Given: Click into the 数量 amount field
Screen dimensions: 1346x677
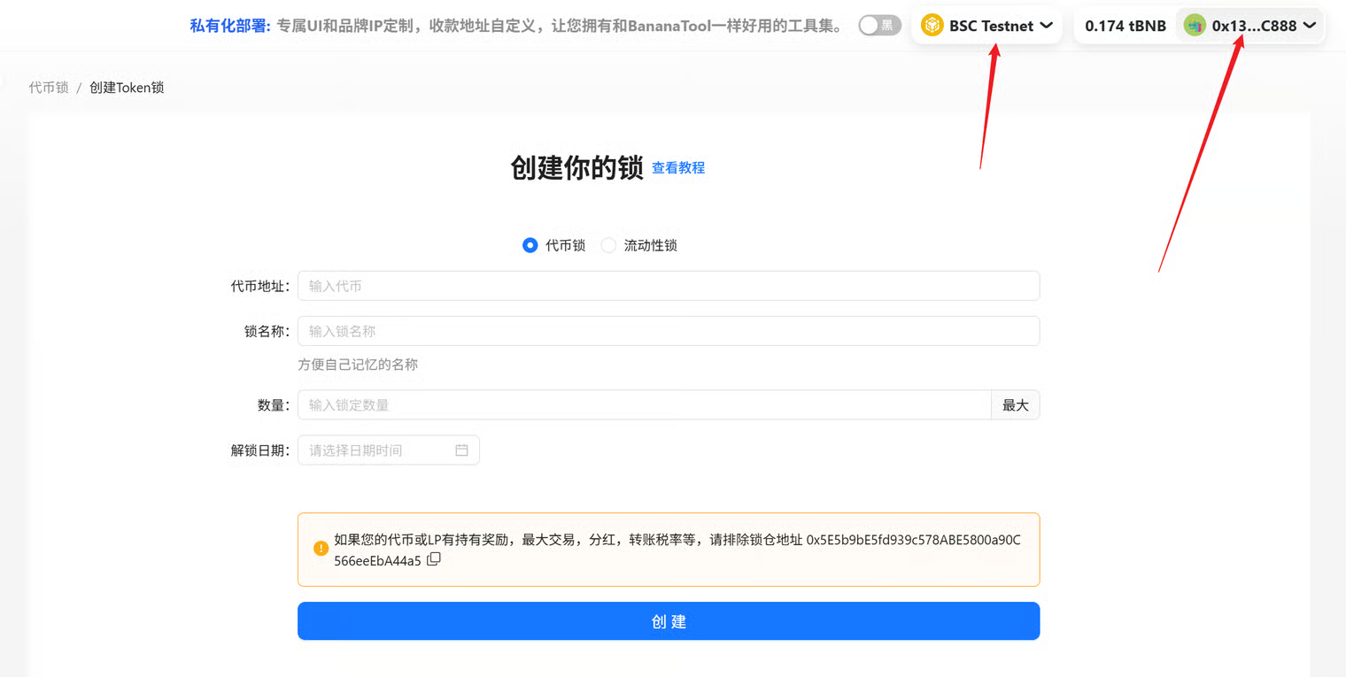Looking at the screenshot, I should 644,405.
